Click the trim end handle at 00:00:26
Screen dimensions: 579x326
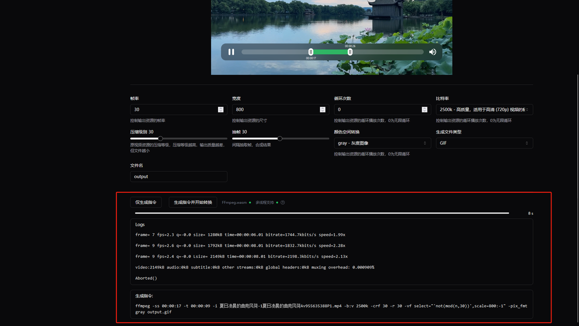pyautogui.click(x=350, y=52)
